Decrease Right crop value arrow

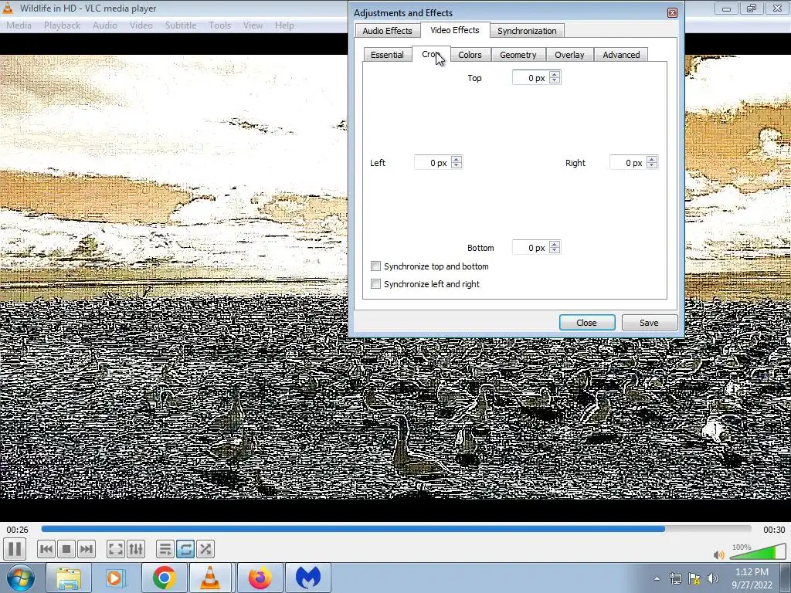tap(652, 165)
